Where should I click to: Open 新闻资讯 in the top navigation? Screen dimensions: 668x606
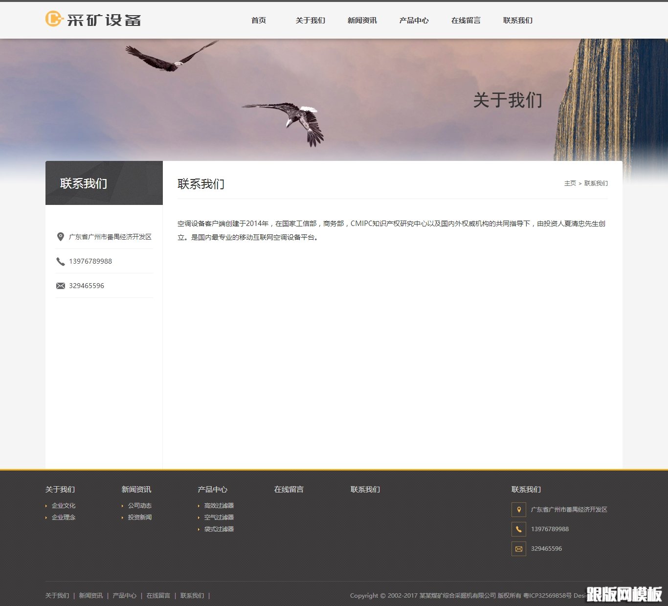tap(362, 21)
